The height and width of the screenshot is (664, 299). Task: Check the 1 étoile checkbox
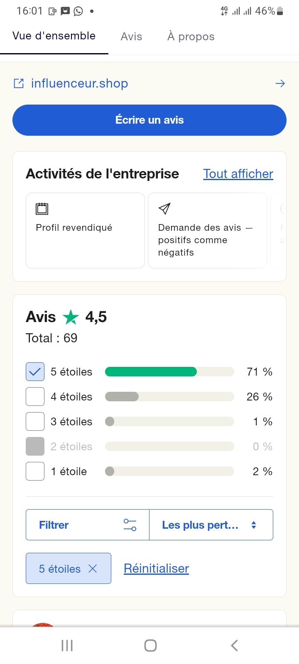[x=35, y=471]
